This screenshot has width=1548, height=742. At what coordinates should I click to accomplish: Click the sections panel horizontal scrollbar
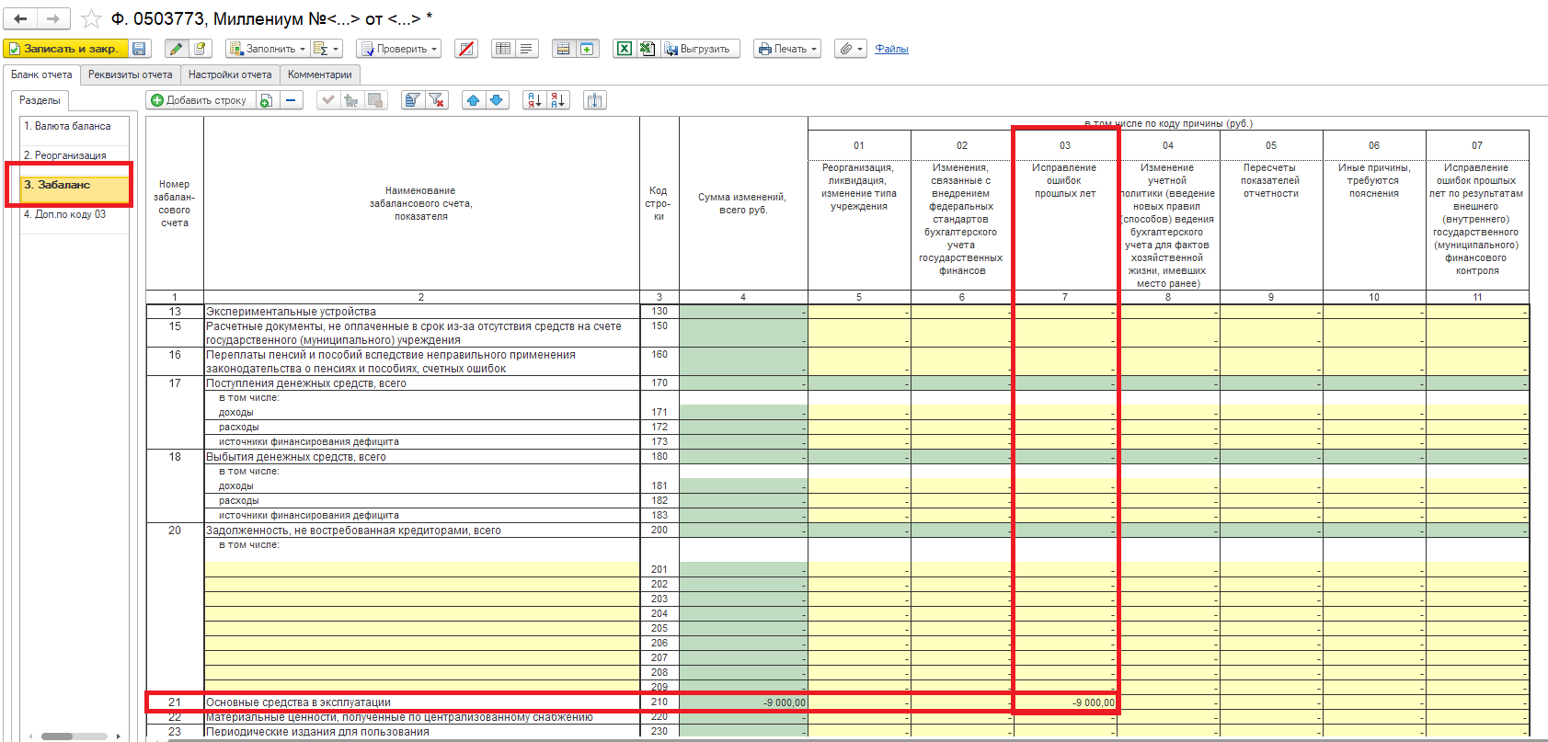pyautogui.click(x=75, y=736)
